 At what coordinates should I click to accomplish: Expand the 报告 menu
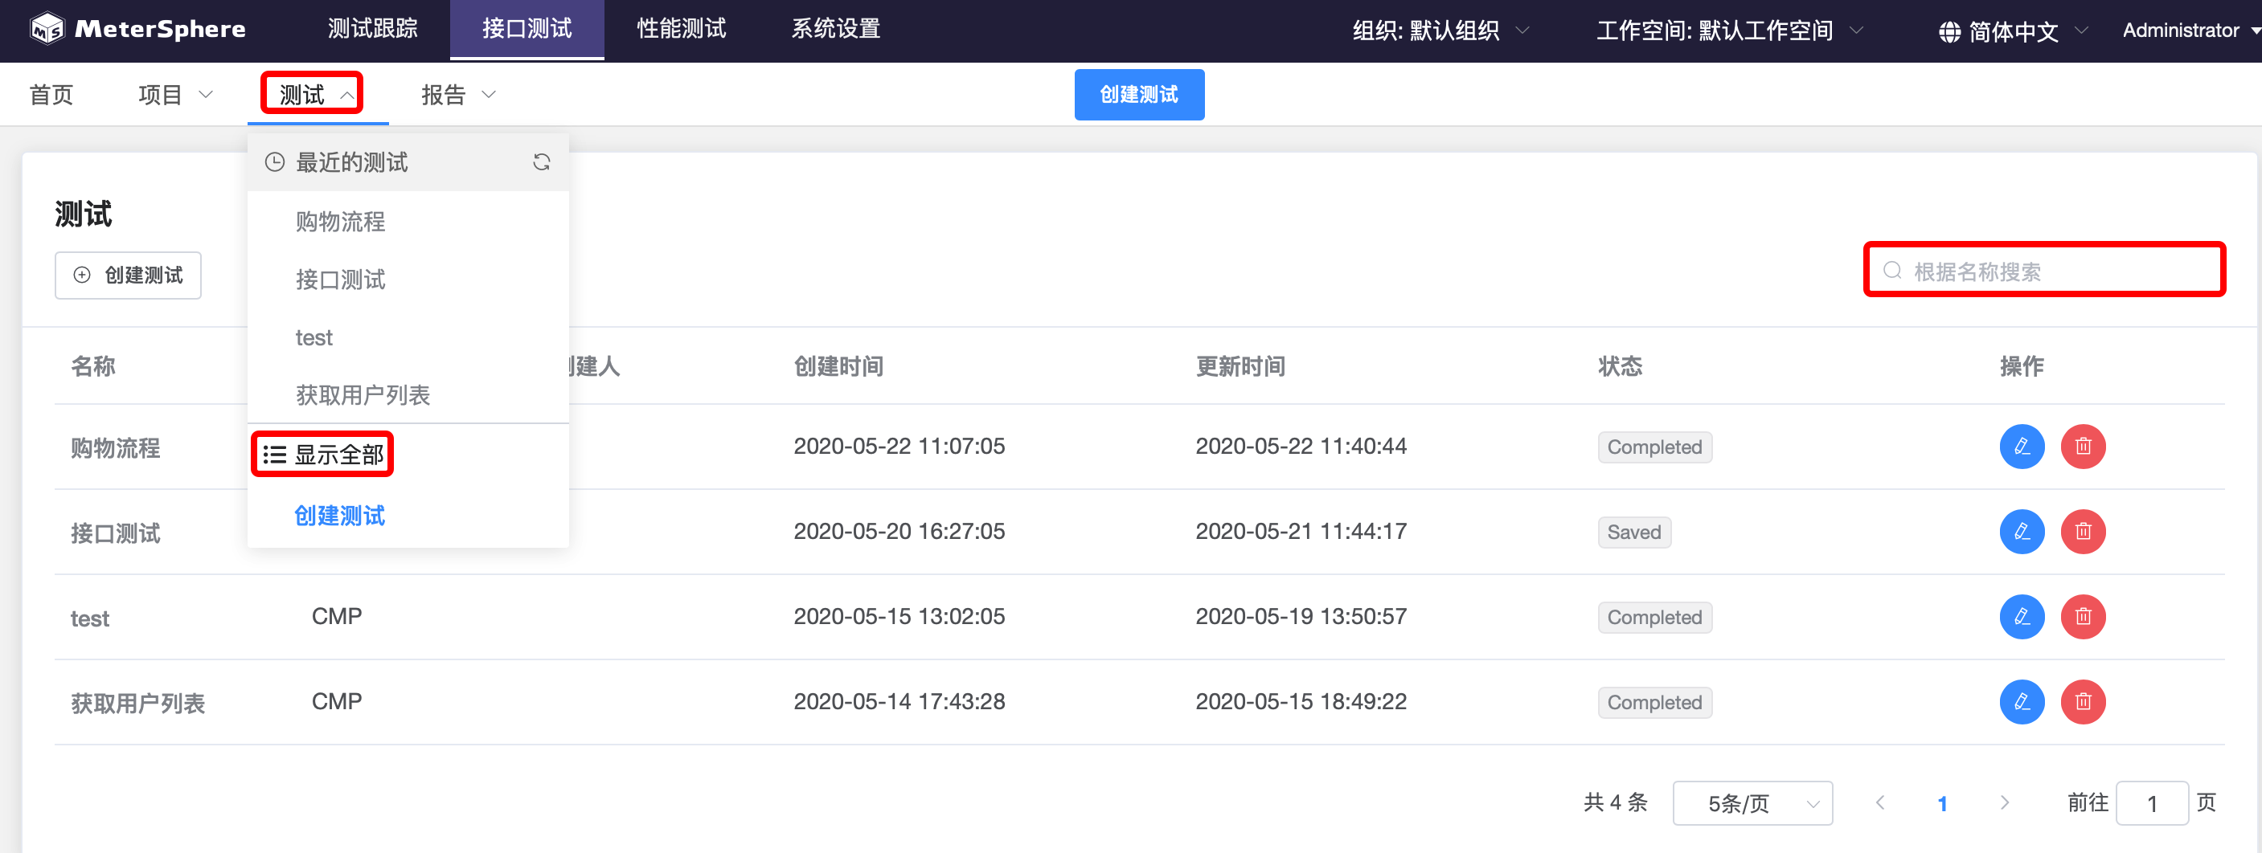click(458, 94)
